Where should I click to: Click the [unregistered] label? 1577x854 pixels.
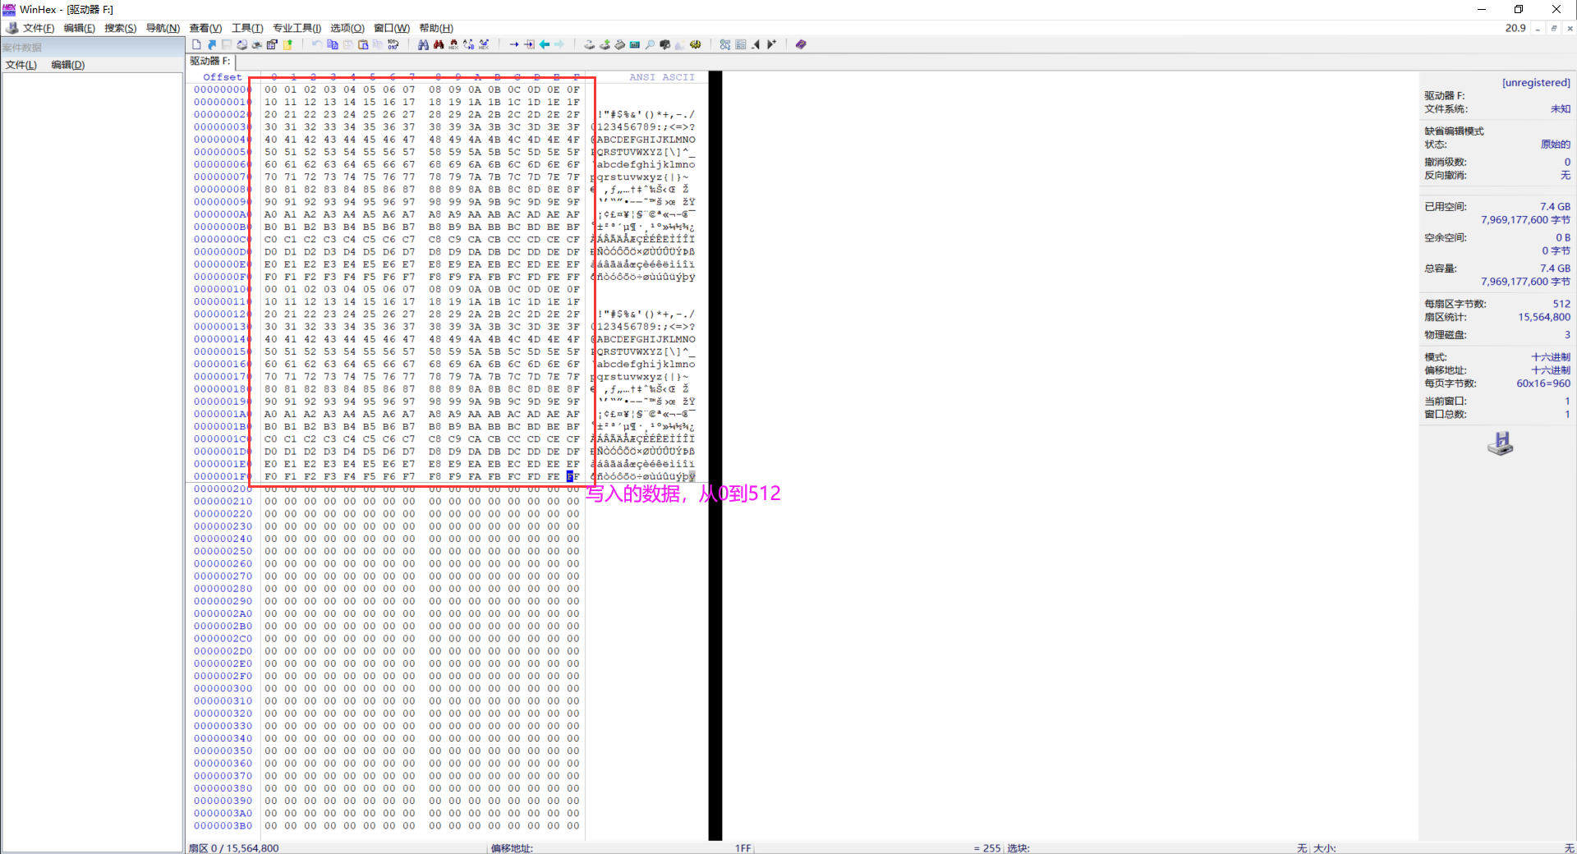click(1536, 82)
